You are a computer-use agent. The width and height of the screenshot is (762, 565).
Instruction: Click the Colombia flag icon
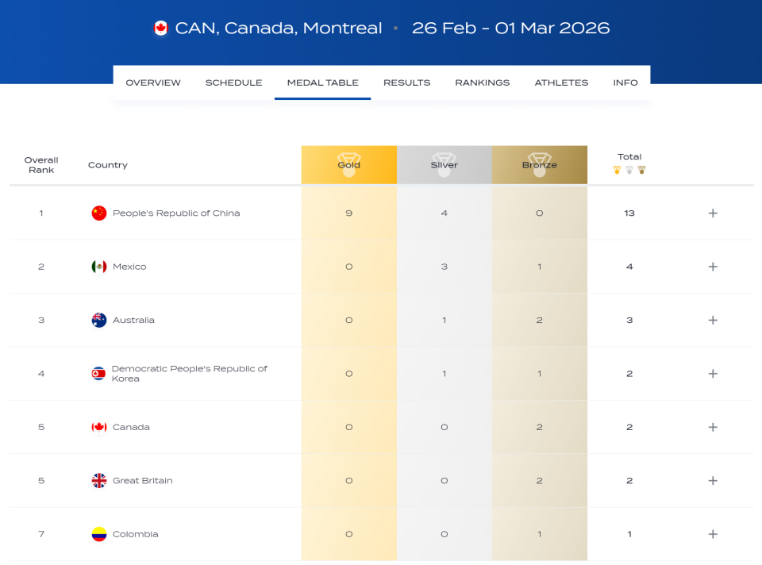point(99,534)
